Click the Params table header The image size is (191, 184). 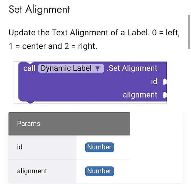69,124
